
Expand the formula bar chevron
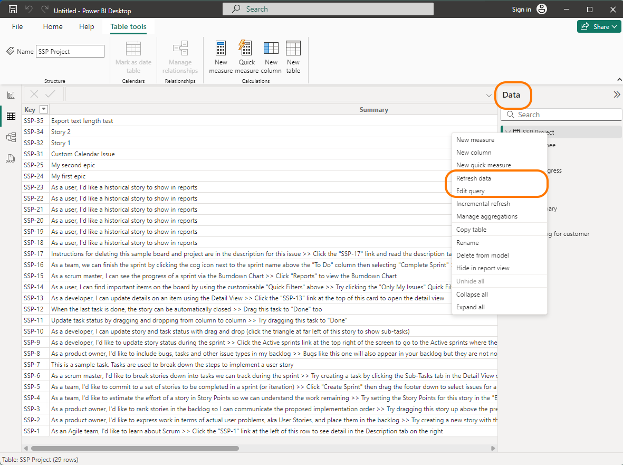click(489, 95)
